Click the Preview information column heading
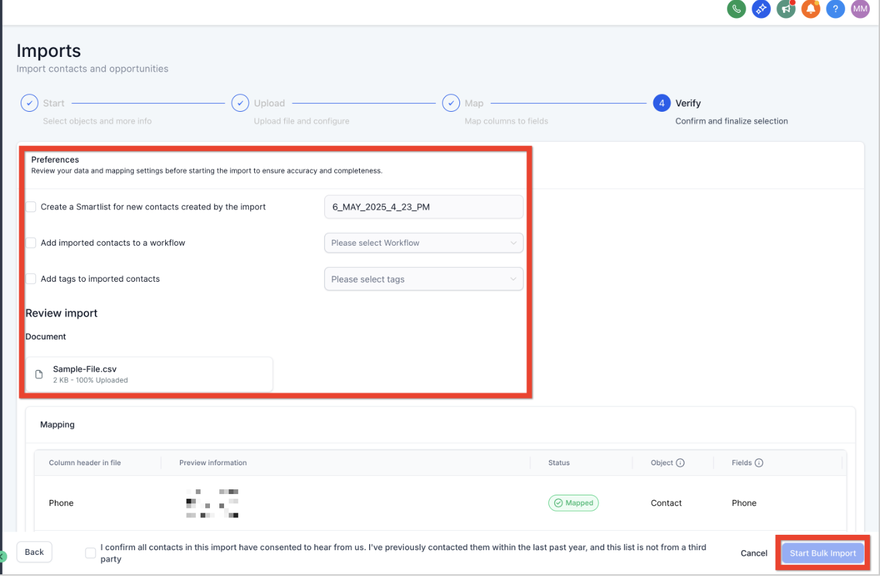 pos(213,463)
